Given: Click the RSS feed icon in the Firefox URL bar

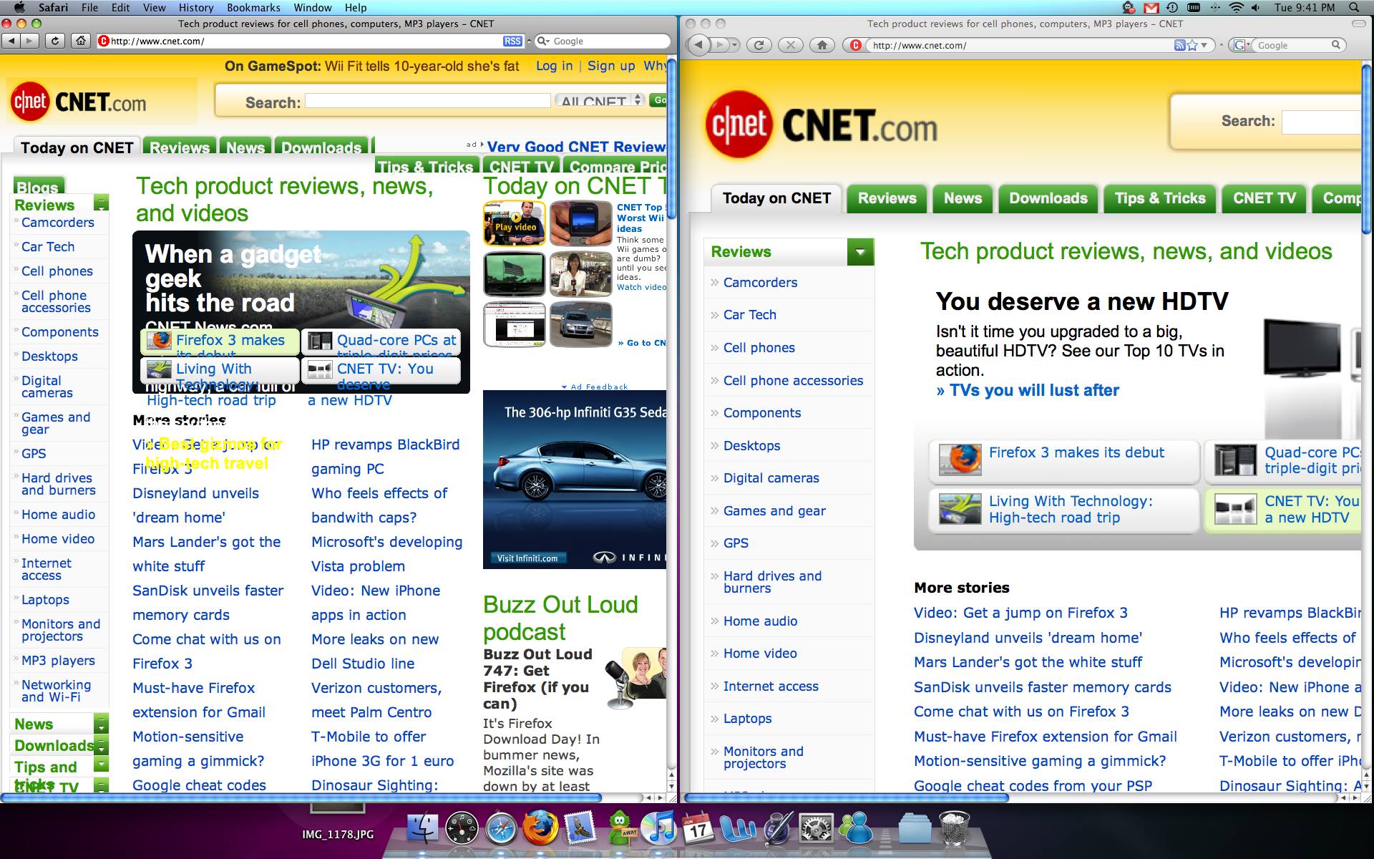Looking at the screenshot, I should [1180, 45].
